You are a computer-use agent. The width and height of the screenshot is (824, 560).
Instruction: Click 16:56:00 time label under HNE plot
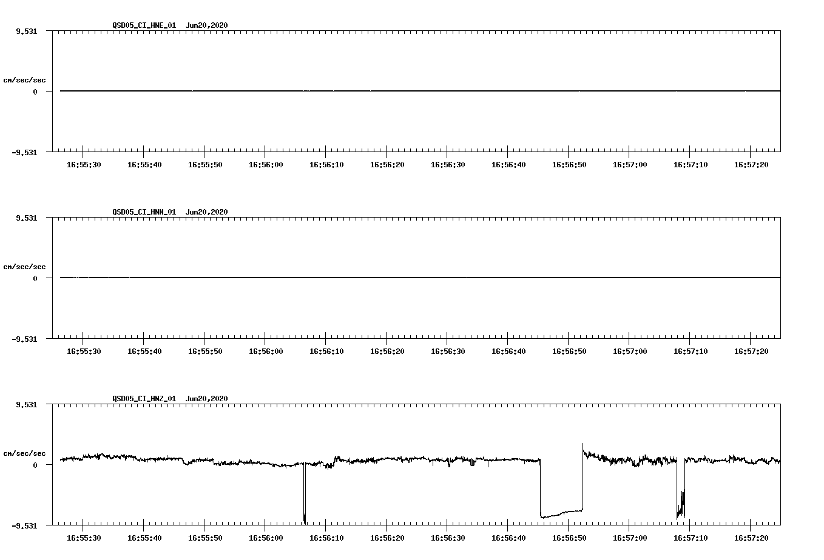[x=266, y=165]
